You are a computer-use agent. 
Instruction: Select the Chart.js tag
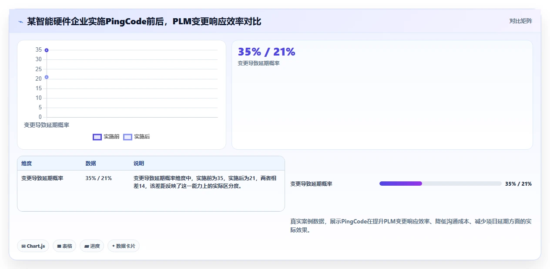34,246
